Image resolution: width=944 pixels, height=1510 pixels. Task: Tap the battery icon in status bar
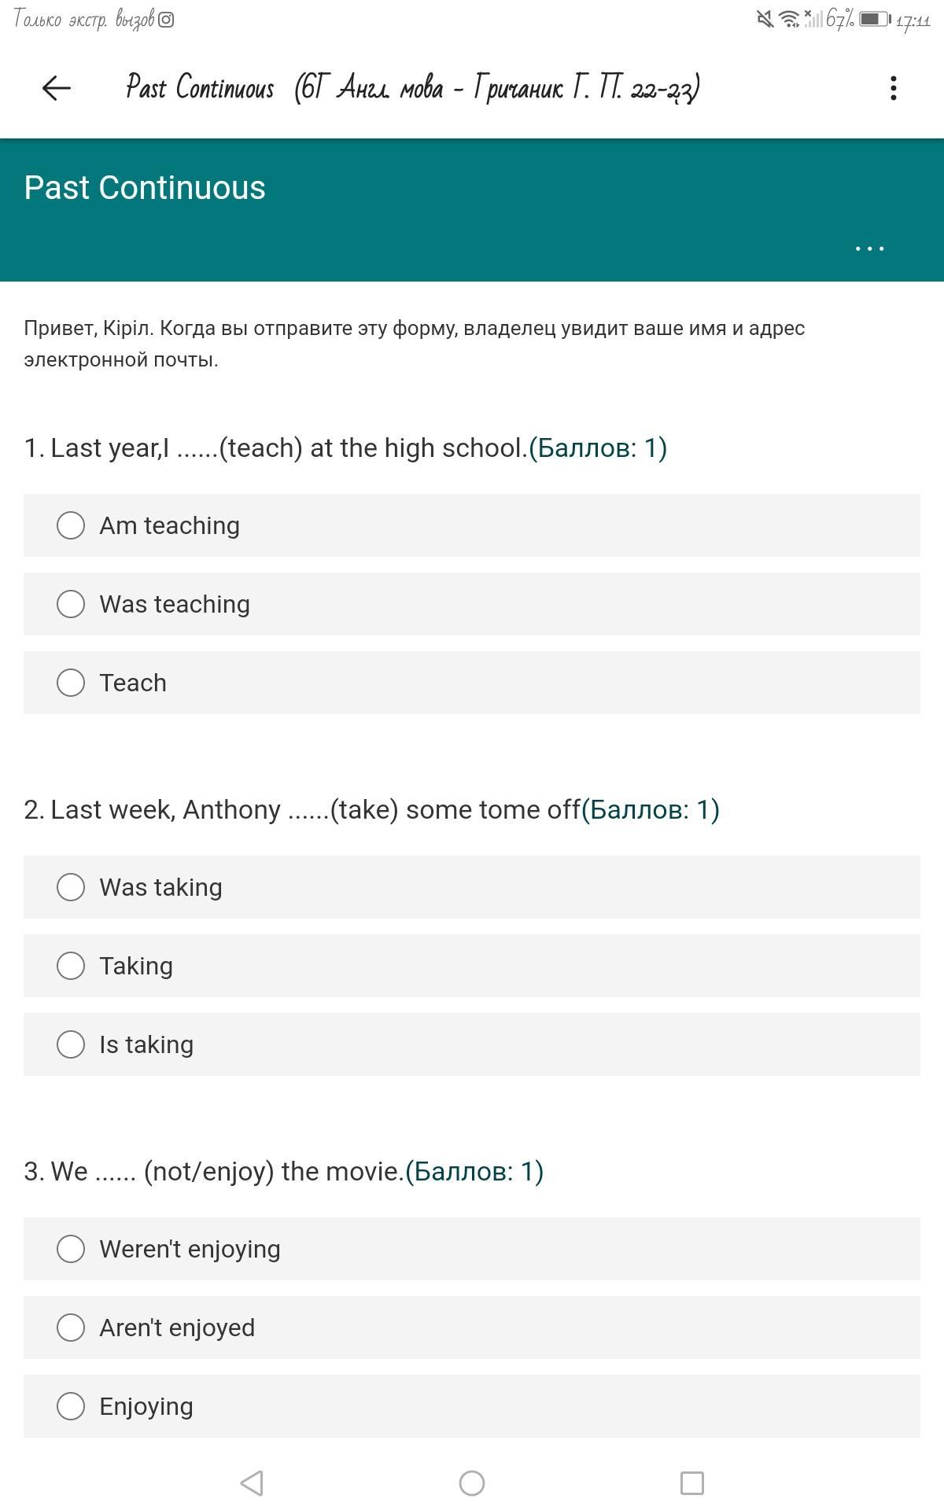(x=874, y=19)
